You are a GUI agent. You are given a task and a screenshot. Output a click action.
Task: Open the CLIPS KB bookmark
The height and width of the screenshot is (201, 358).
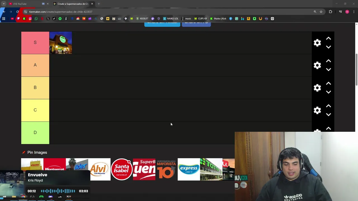pyautogui.click(x=201, y=19)
